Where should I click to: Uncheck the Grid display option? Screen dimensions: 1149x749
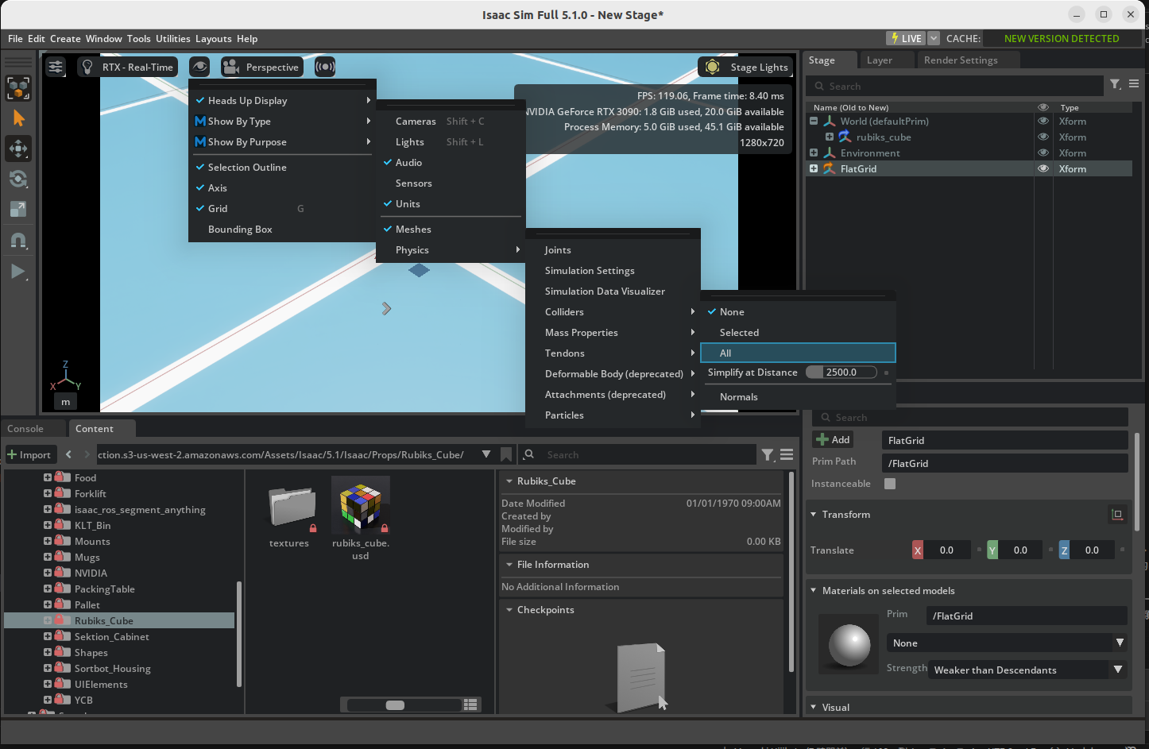219,208
